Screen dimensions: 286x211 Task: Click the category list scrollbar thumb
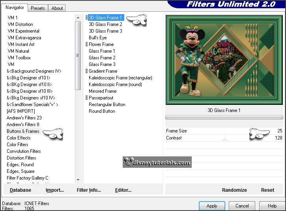click(78, 55)
